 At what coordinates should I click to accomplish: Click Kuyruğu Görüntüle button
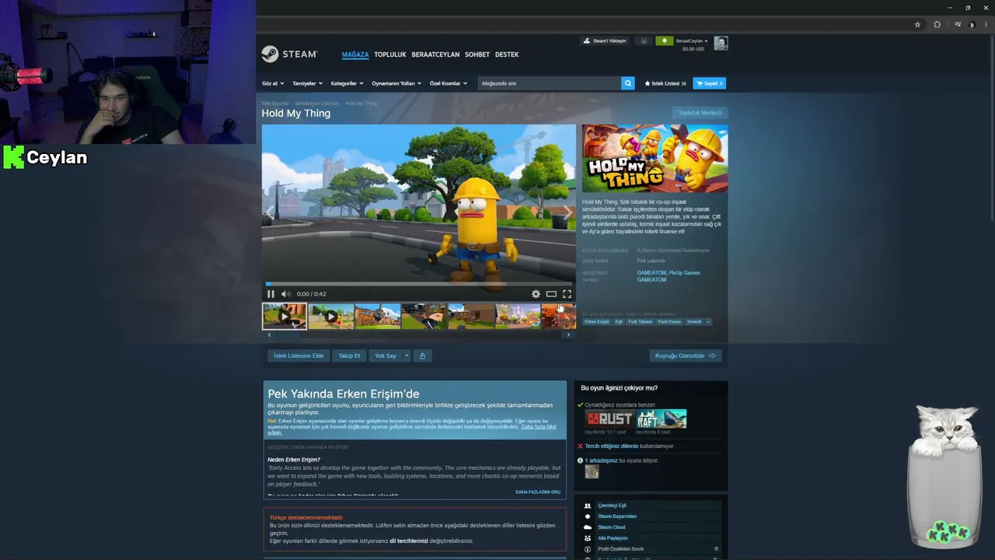click(685, 355)
